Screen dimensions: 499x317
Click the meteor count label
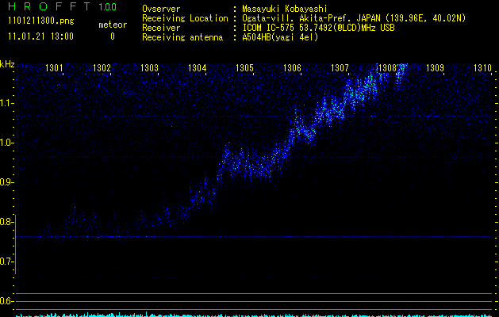tap(113, 25)
